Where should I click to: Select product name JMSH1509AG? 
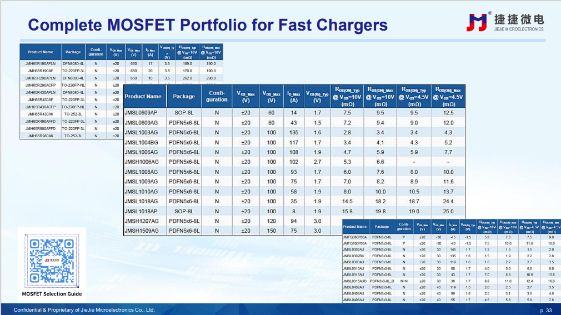click(141, 231)
